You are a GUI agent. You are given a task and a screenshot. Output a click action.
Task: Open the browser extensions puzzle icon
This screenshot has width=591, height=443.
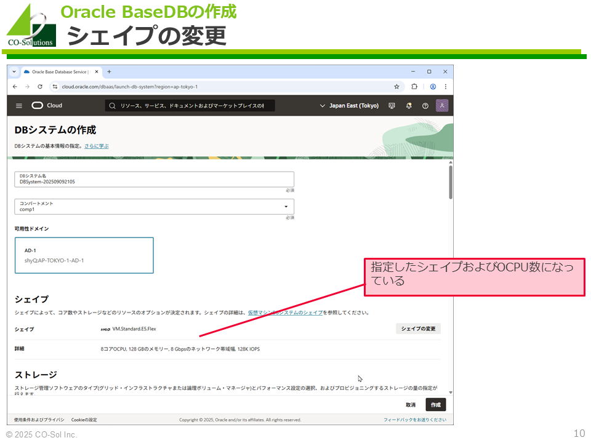[x=414, y=87]
